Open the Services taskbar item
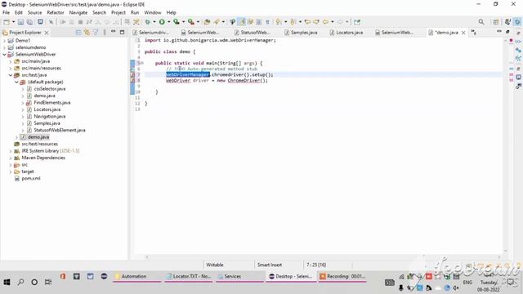The height and width of the screenshot is (294, 523). pos(239,276)
